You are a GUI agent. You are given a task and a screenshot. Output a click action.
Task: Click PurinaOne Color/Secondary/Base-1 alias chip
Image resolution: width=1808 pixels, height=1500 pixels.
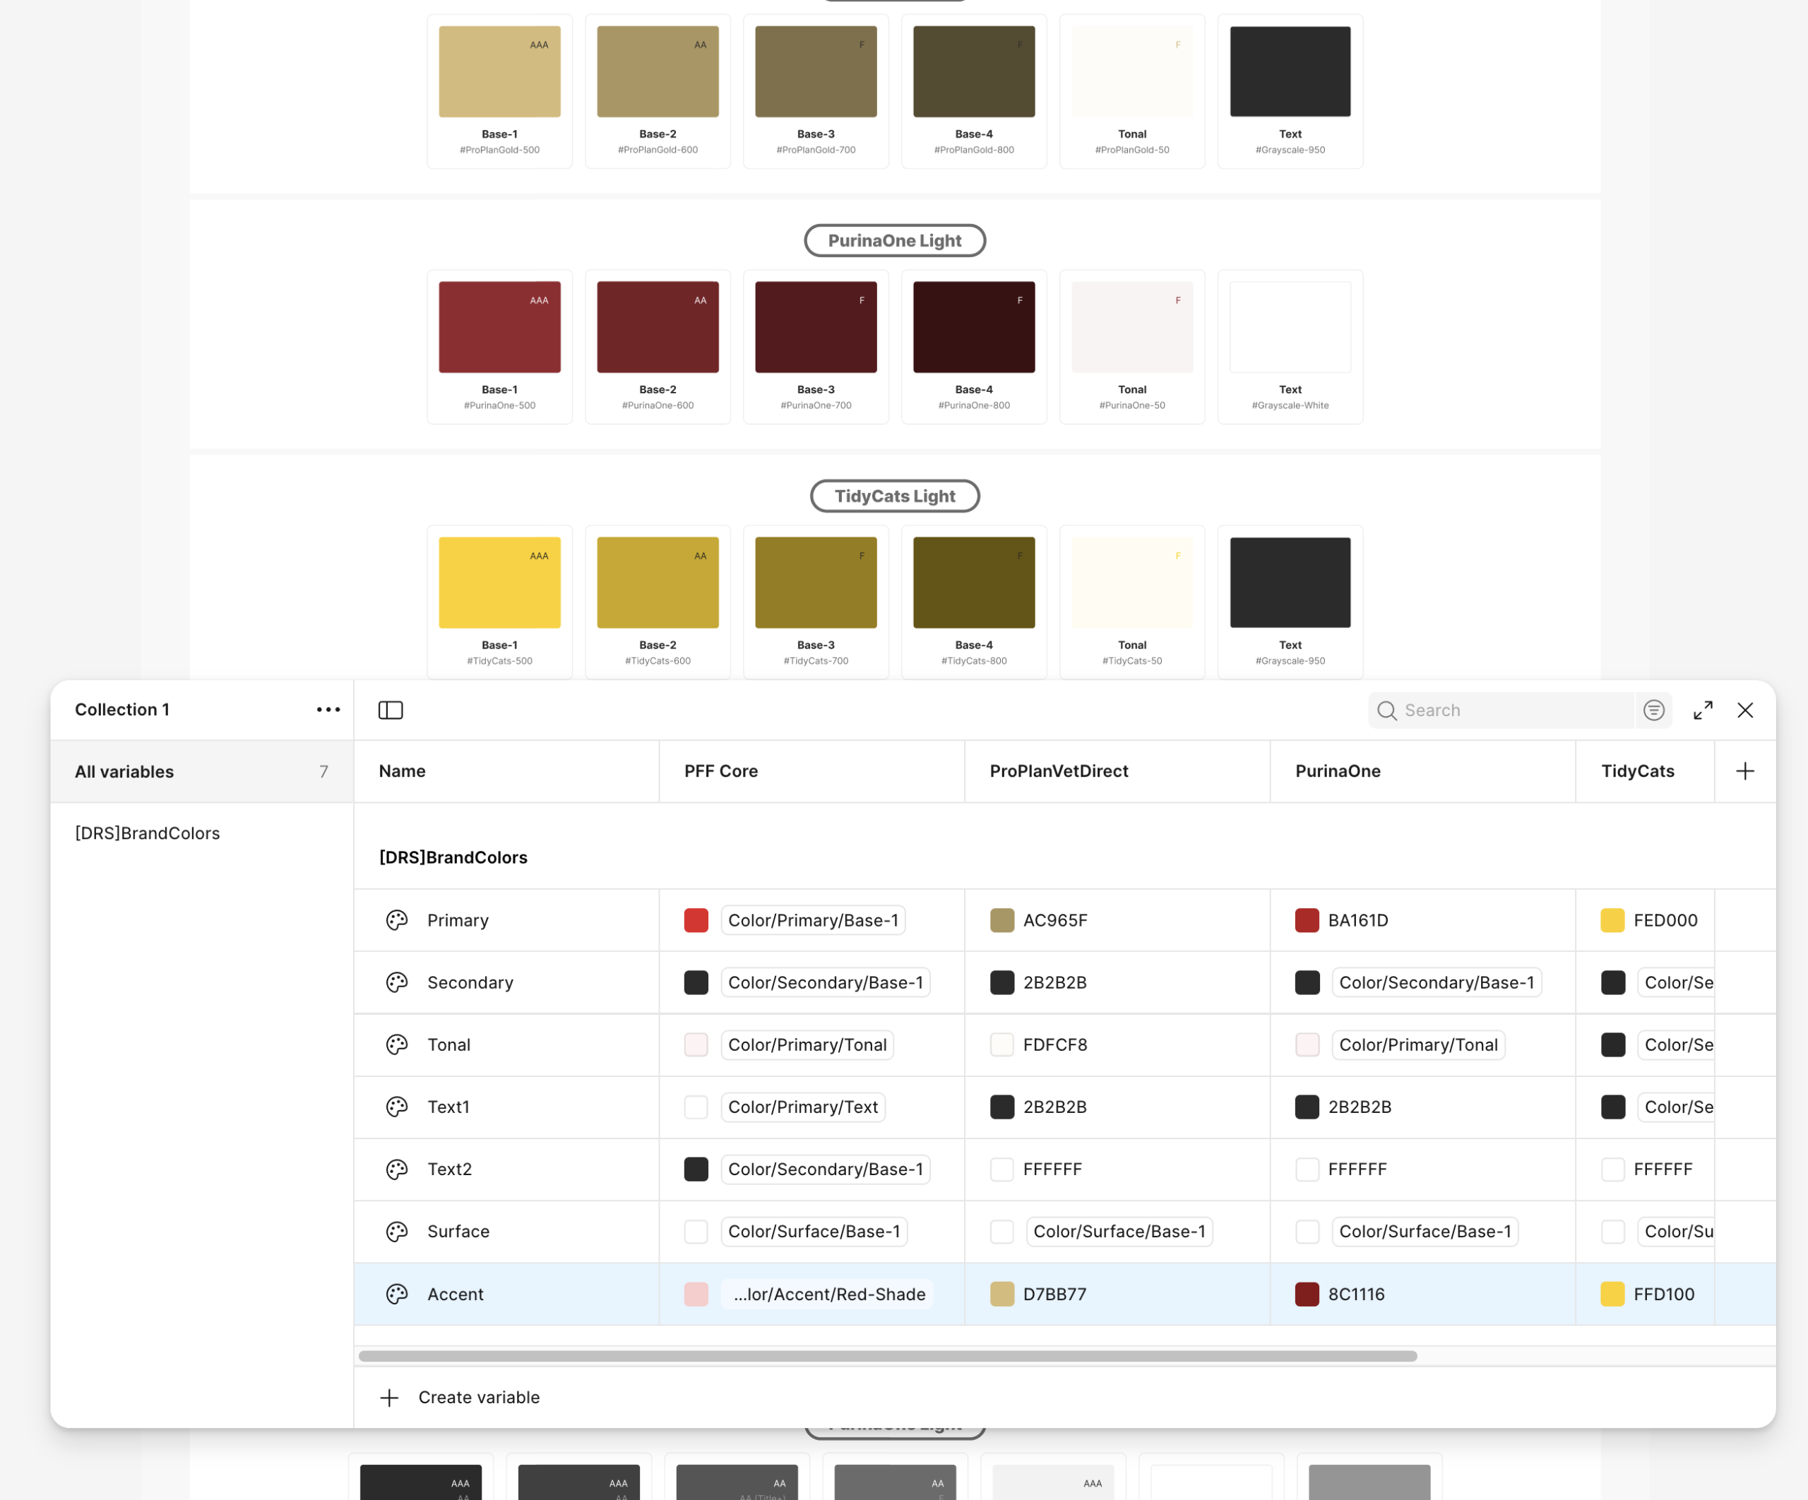click(1436, 982)
